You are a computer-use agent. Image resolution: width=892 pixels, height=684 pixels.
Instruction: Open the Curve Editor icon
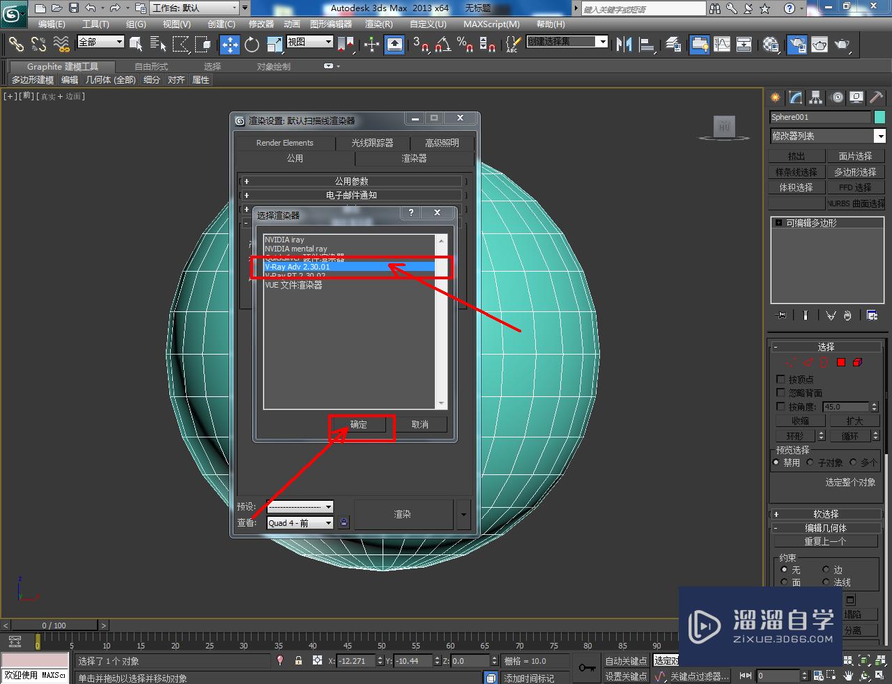[x=722, y=45]
